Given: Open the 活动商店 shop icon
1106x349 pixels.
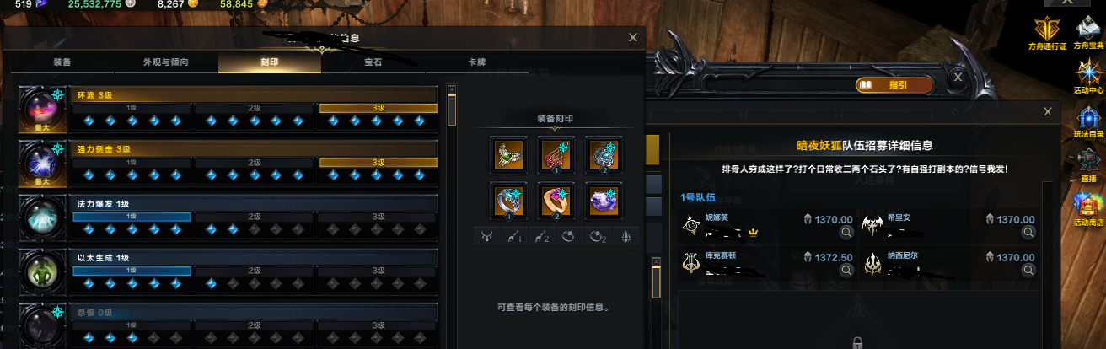Looking at the screenshot, I should click(x=1088, y=208).
